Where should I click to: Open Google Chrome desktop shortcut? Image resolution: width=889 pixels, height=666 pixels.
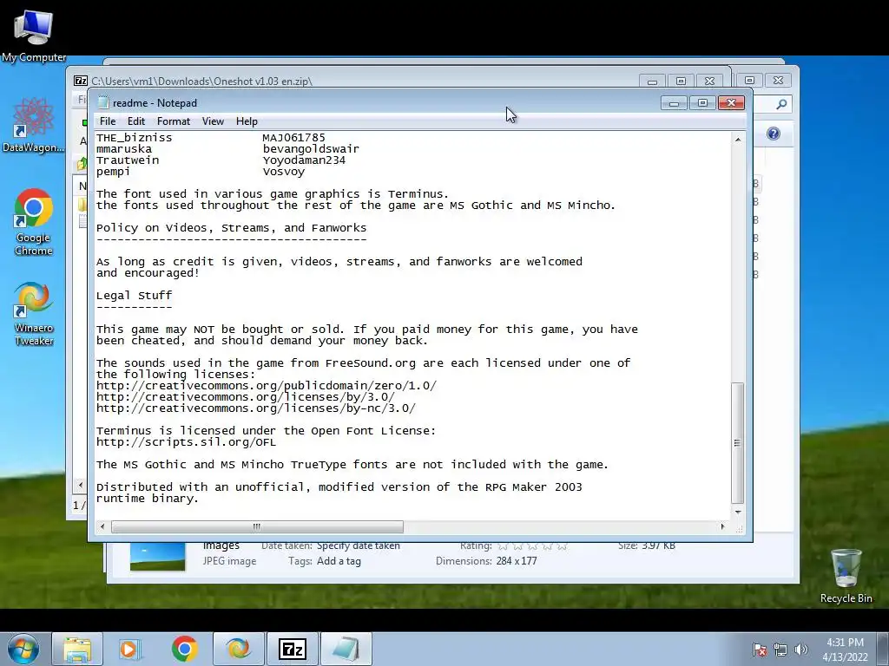pyautogui.click(x=34, y=223)
